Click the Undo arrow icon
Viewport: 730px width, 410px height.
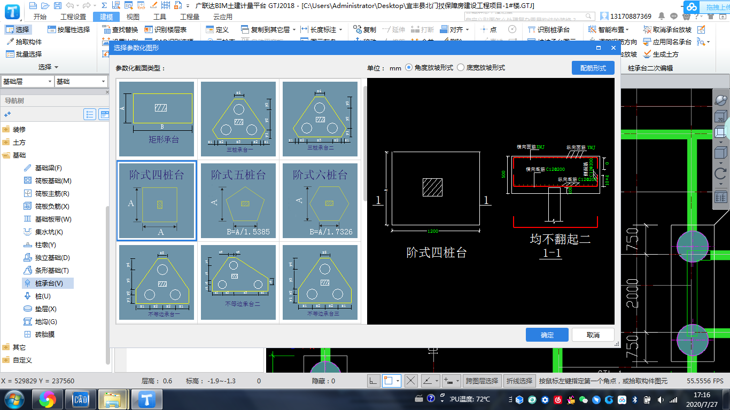click(x=69, y=5)
